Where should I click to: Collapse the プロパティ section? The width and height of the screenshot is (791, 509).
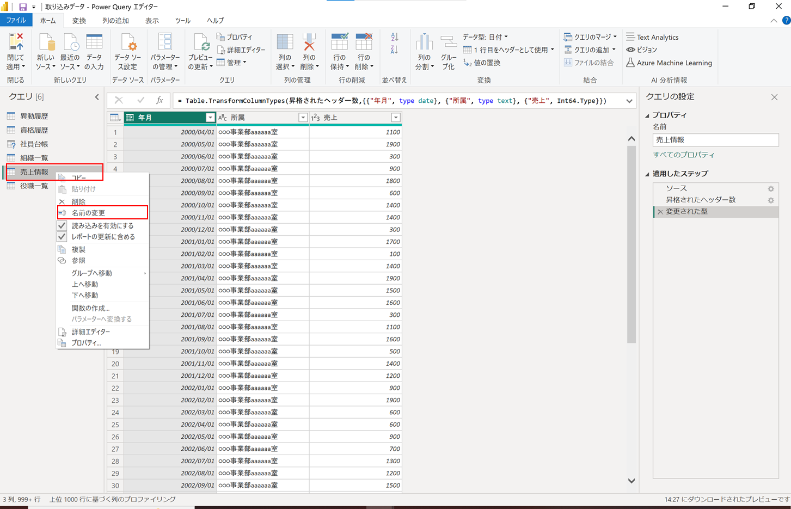point(647,115)
